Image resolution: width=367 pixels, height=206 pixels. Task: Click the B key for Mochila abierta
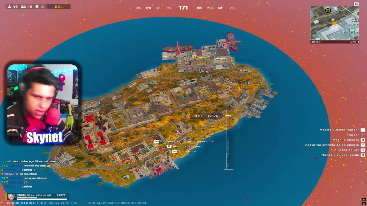click(x=363, y=140)
